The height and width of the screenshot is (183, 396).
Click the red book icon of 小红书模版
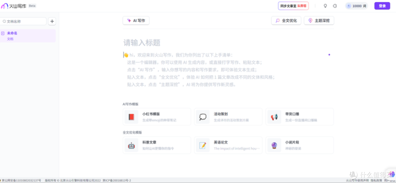(131, 117)
